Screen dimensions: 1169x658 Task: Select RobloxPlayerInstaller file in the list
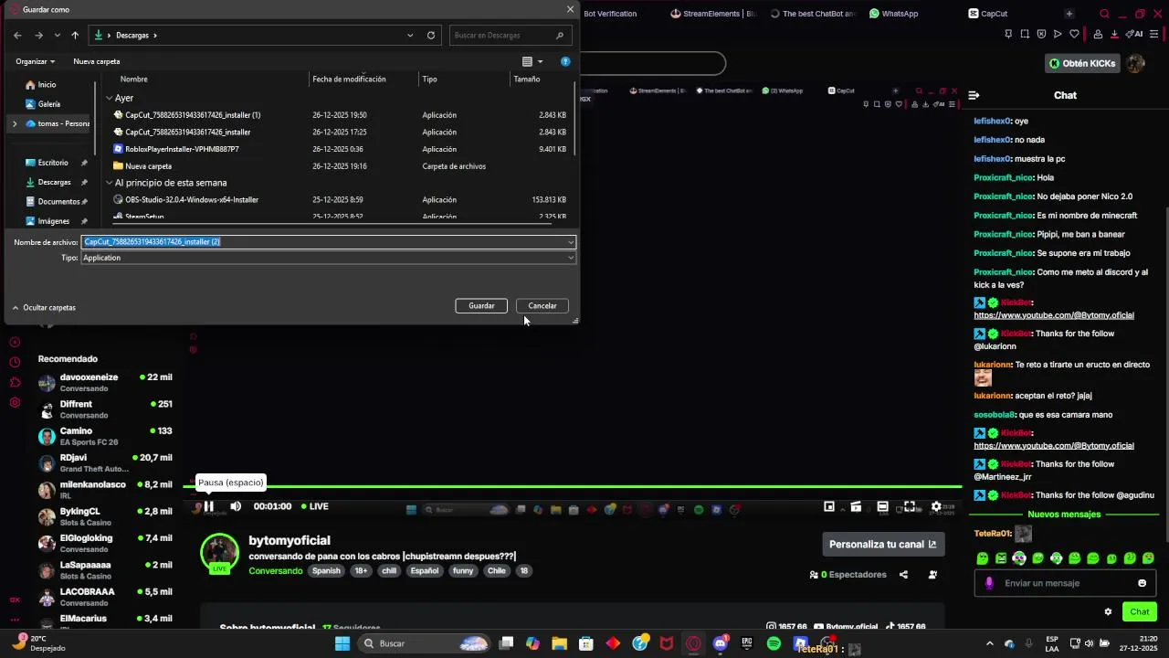click(x=182, y=149)
